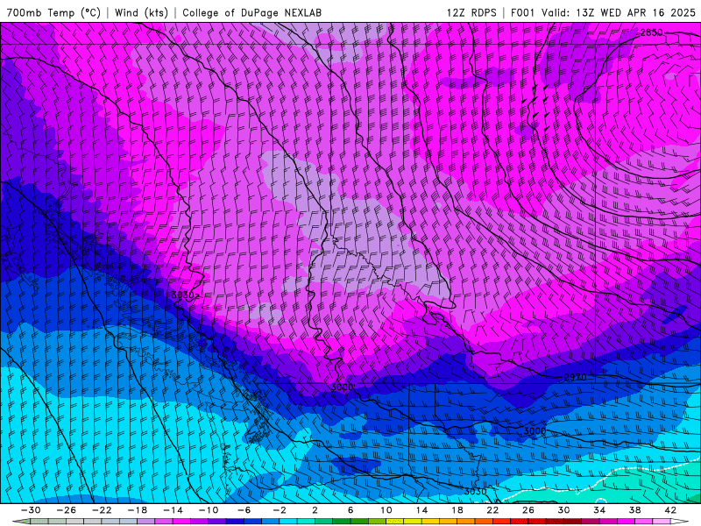Select the "College of DuPage NEXLAB" text
Image resolution: width=701 pixels, height=526 pixels.
(251, 12)
